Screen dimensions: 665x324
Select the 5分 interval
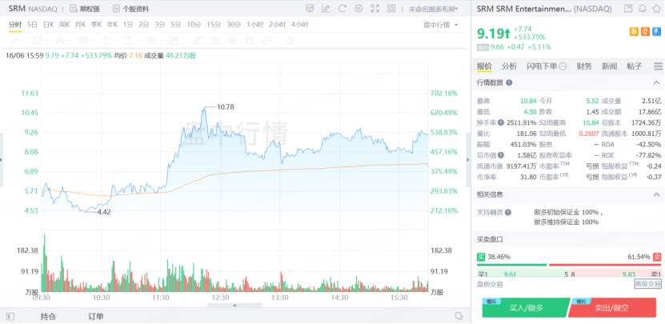pyautogui.click(x=175, y=25)
